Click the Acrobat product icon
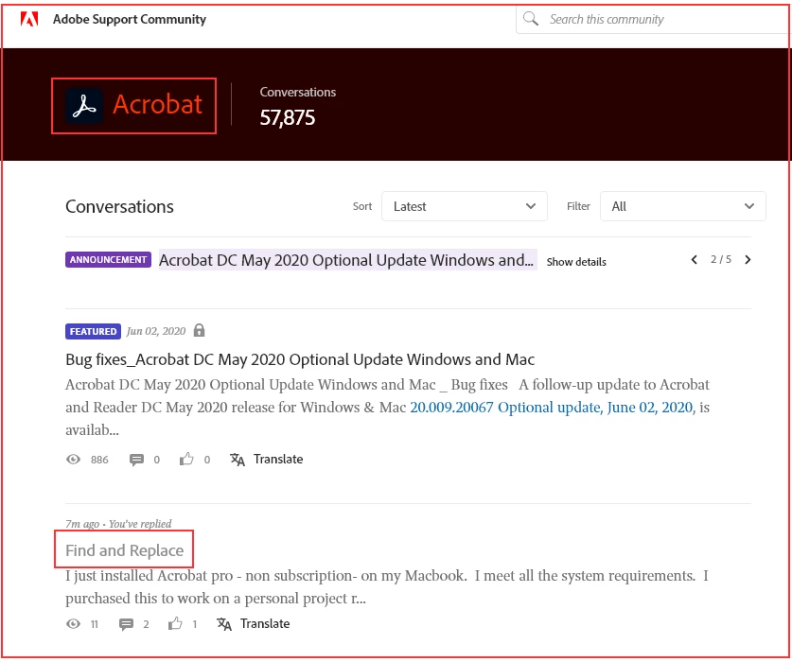 pos(84,106)
